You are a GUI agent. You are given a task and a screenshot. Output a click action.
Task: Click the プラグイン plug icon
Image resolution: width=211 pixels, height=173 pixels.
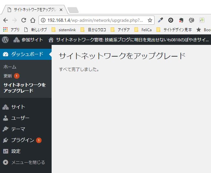(x=6, y=140)
